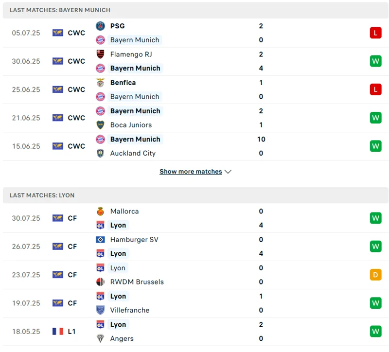Click the CWC competition label on 21.06.25
The image size is (389, 352).
76,118
